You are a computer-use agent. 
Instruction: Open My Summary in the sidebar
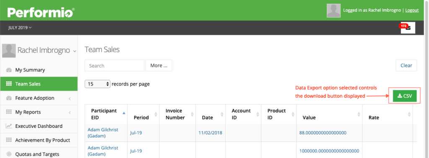39,70
